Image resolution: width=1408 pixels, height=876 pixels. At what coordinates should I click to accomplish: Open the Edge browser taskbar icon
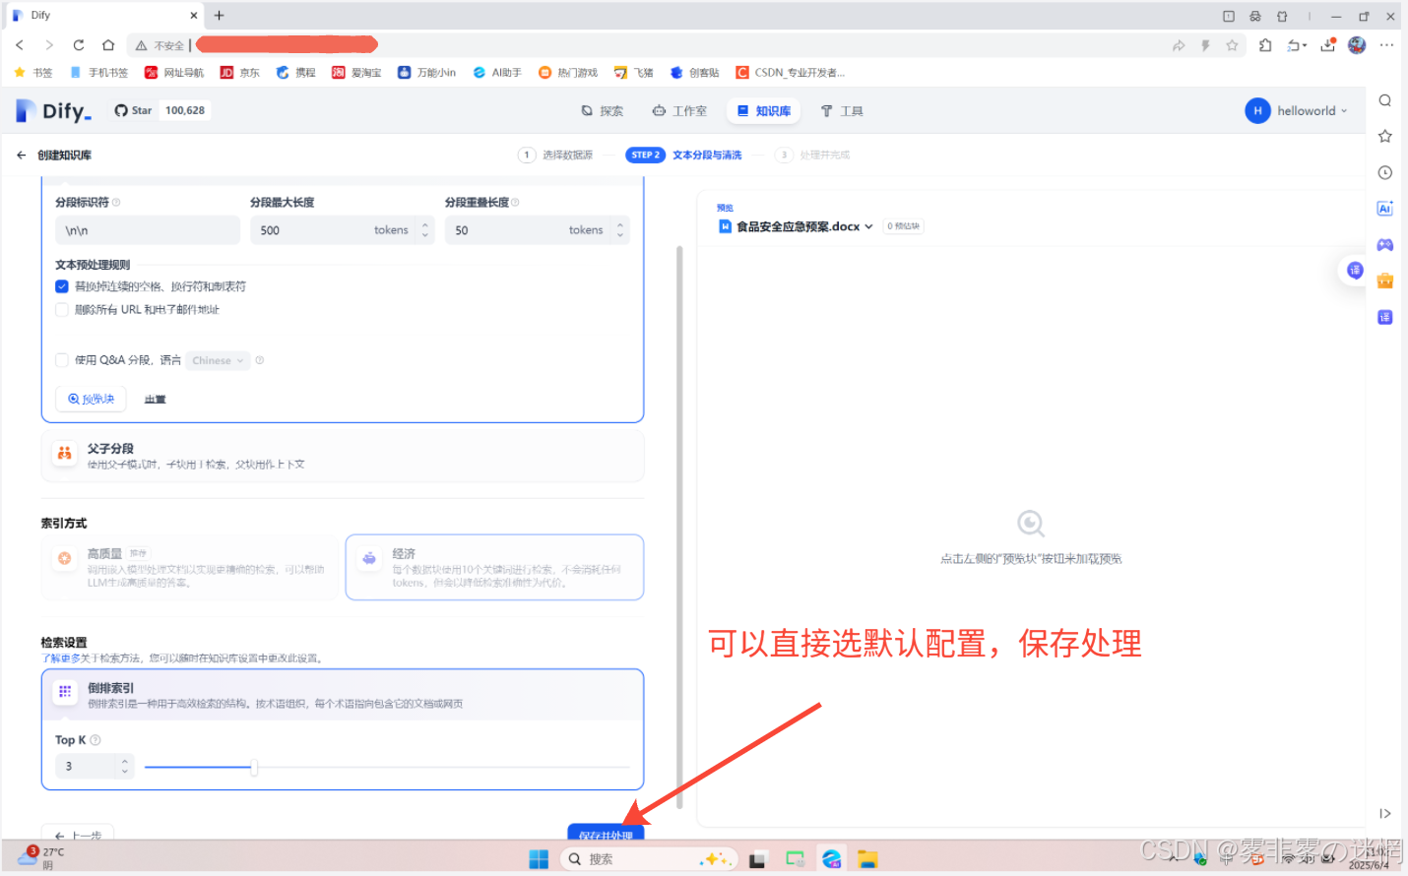[832, 859]
